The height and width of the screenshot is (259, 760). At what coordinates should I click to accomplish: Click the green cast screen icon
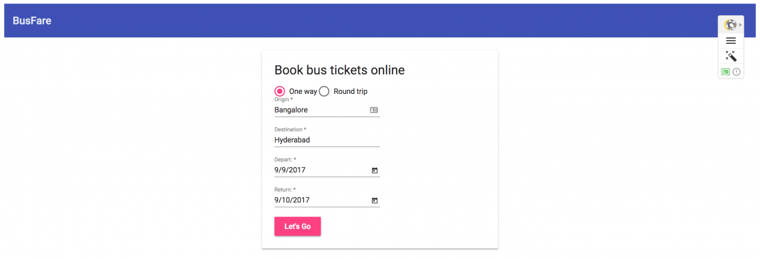point(725,72)
